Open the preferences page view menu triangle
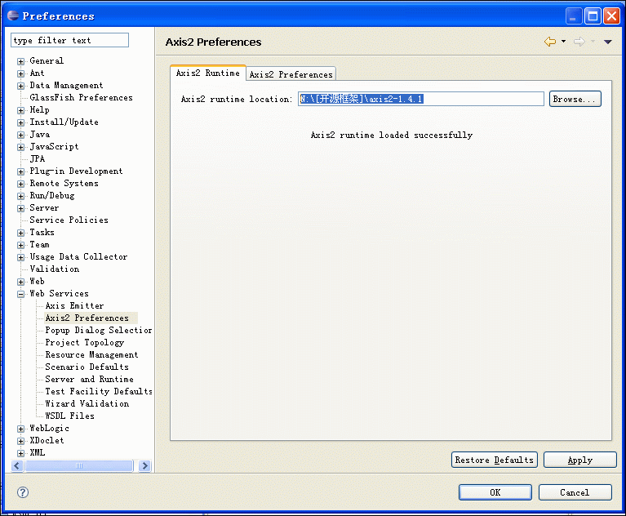 click(x=607, y=42)
